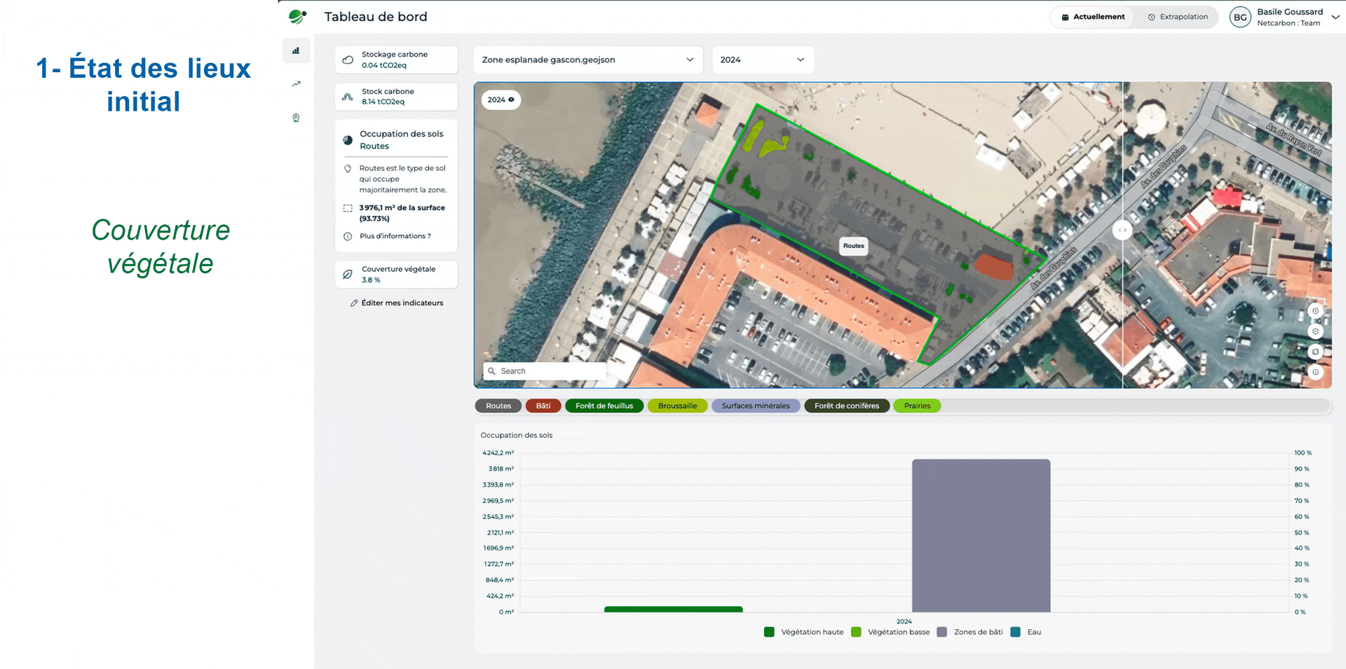Select the Surfaces minérales land-use tab
1346x669 pixels.
[755, 406]
